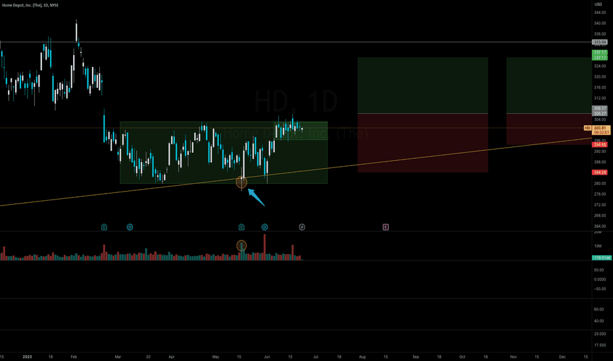Click the current price label 300.81
The image size is (613, 361).
[x=601, y=128]
